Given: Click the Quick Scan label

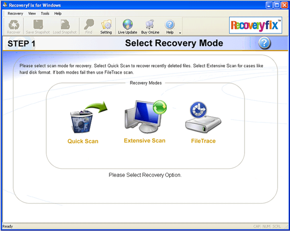Looking at the screenshot, I should pos(83,141).
